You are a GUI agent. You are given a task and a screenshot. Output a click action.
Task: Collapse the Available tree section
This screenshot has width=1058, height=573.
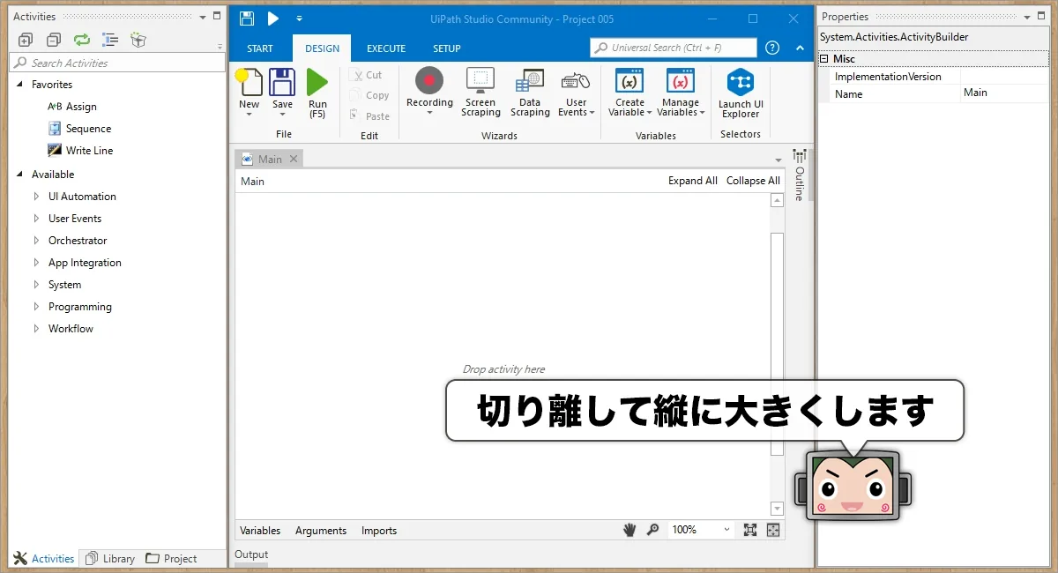point(20,175)
